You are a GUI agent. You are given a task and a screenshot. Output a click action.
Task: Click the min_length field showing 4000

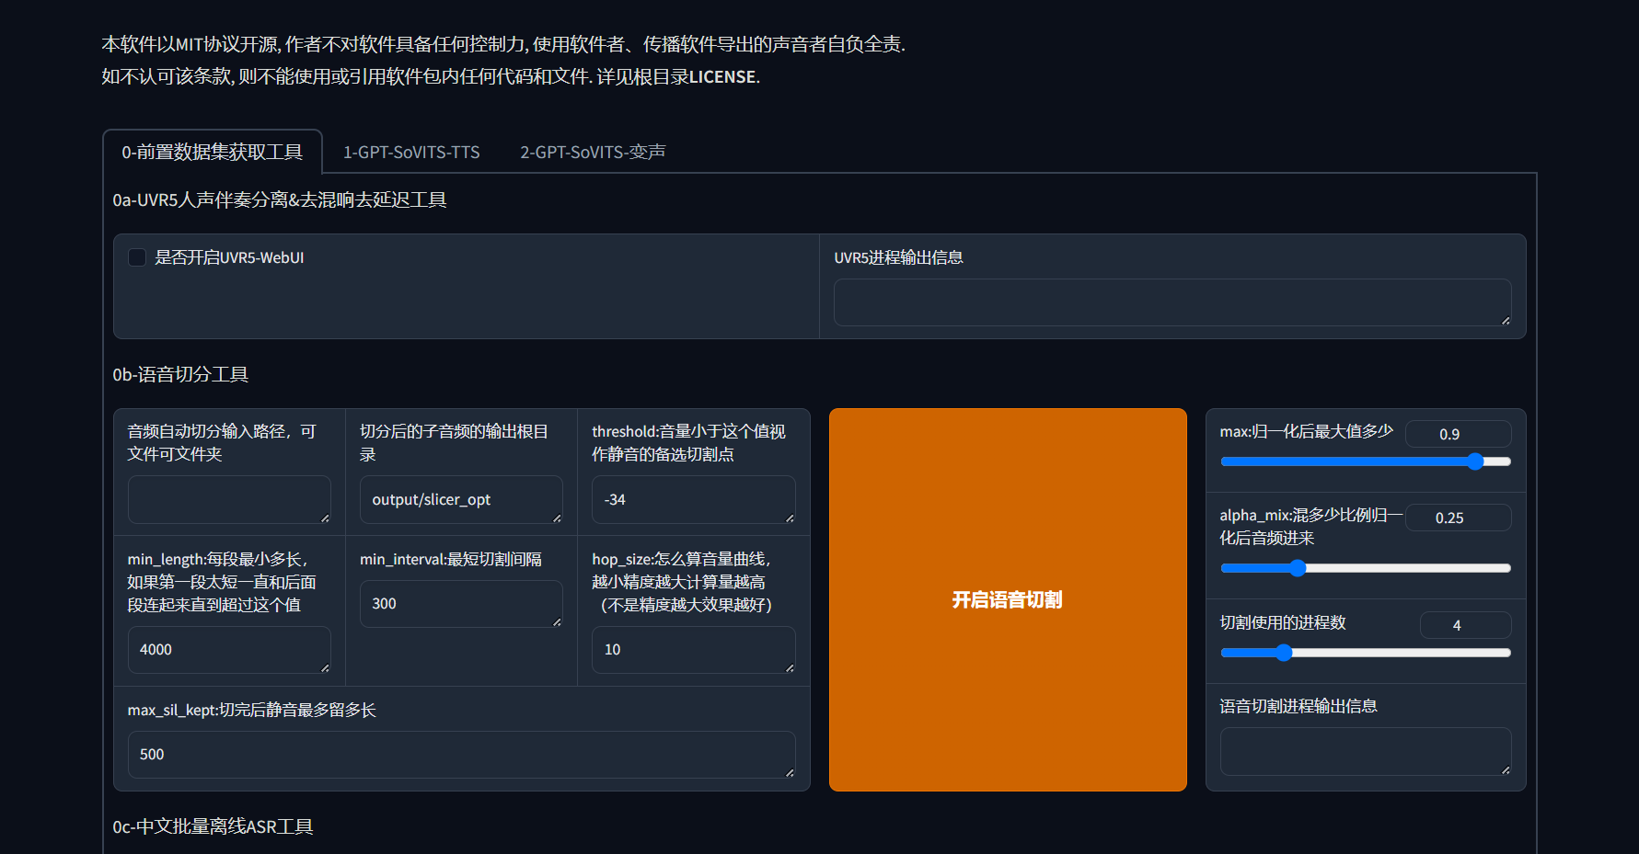tap(229, 650)
